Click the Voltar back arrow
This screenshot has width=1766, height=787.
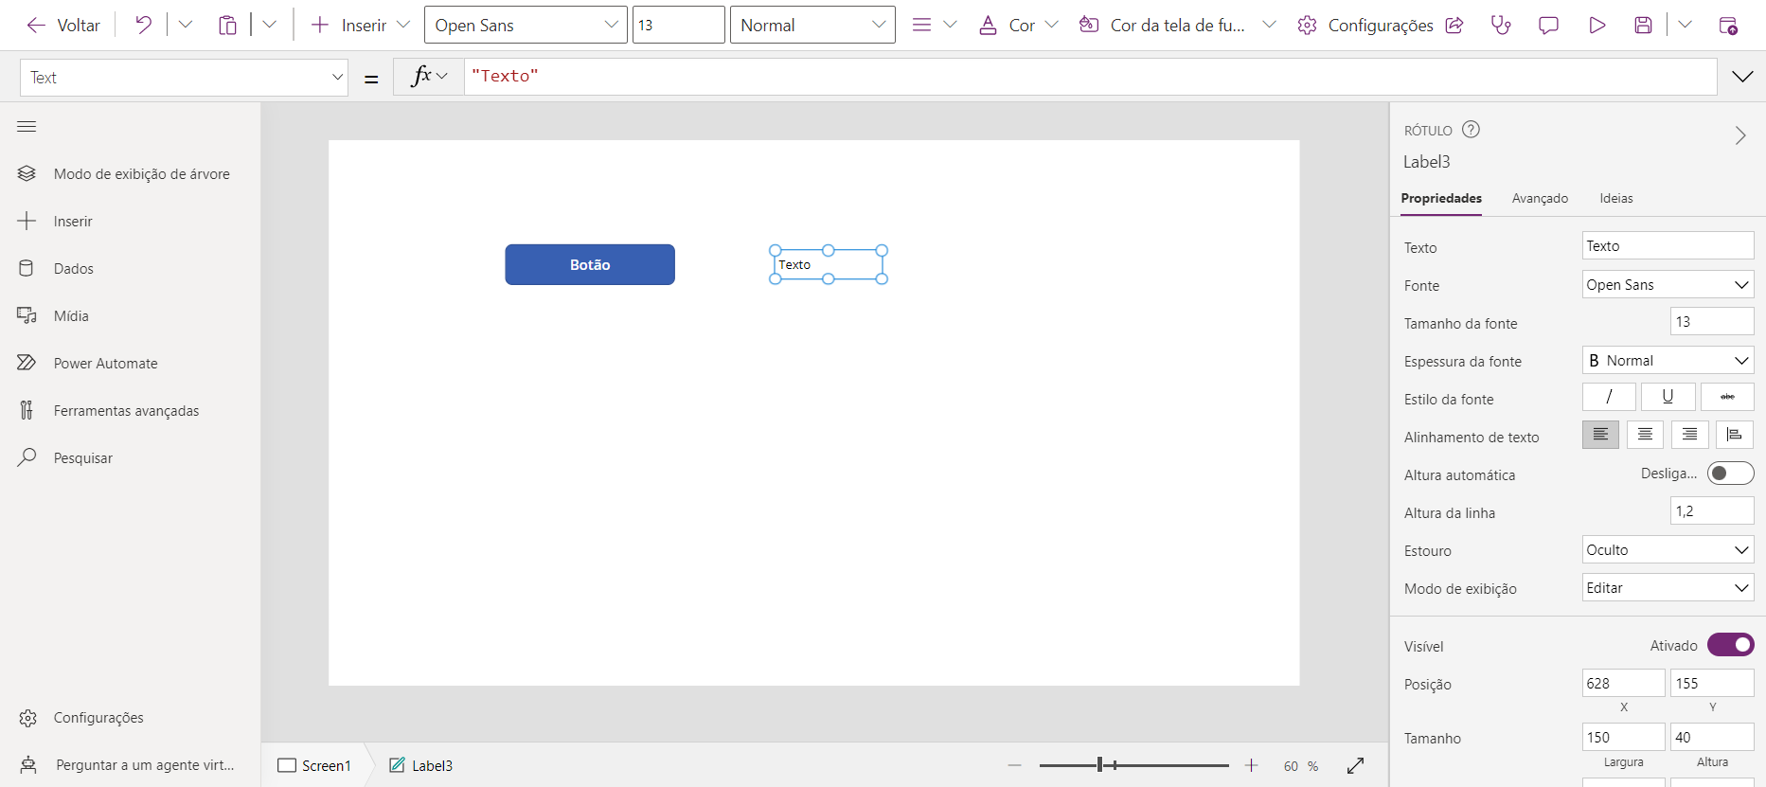[x=36, y=26]
